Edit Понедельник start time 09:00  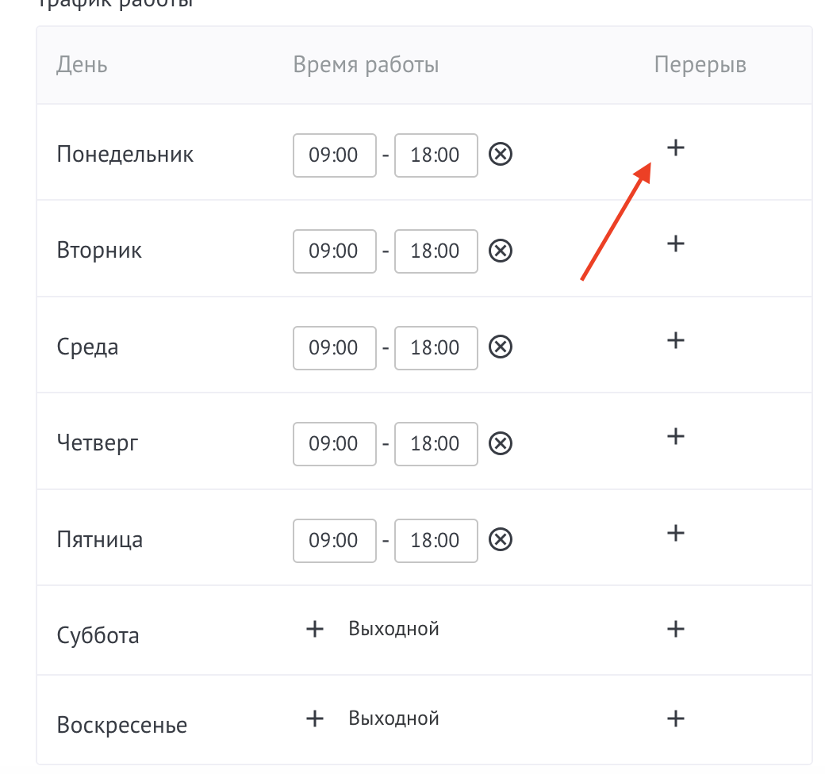coord(334,155)
